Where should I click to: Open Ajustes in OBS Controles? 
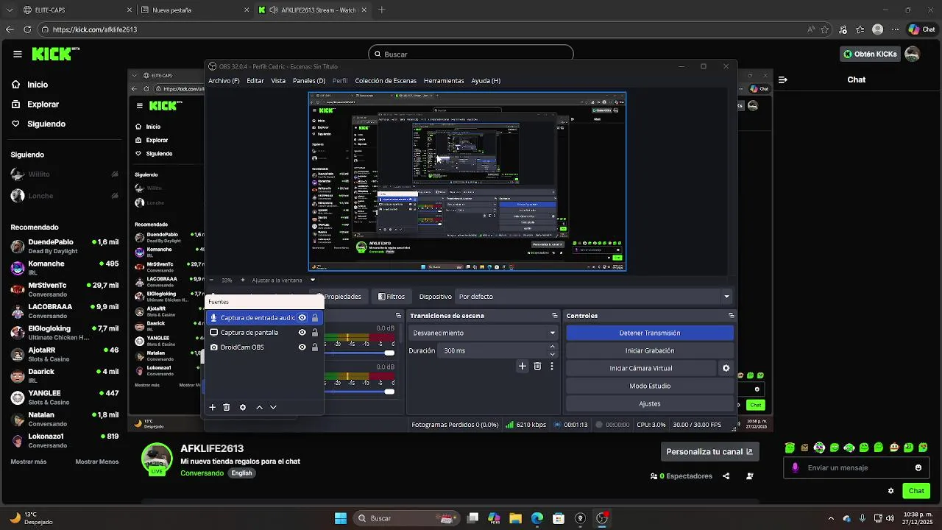coord(650,403)
